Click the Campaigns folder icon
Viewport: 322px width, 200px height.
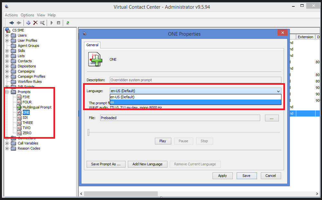coord(13,71)
